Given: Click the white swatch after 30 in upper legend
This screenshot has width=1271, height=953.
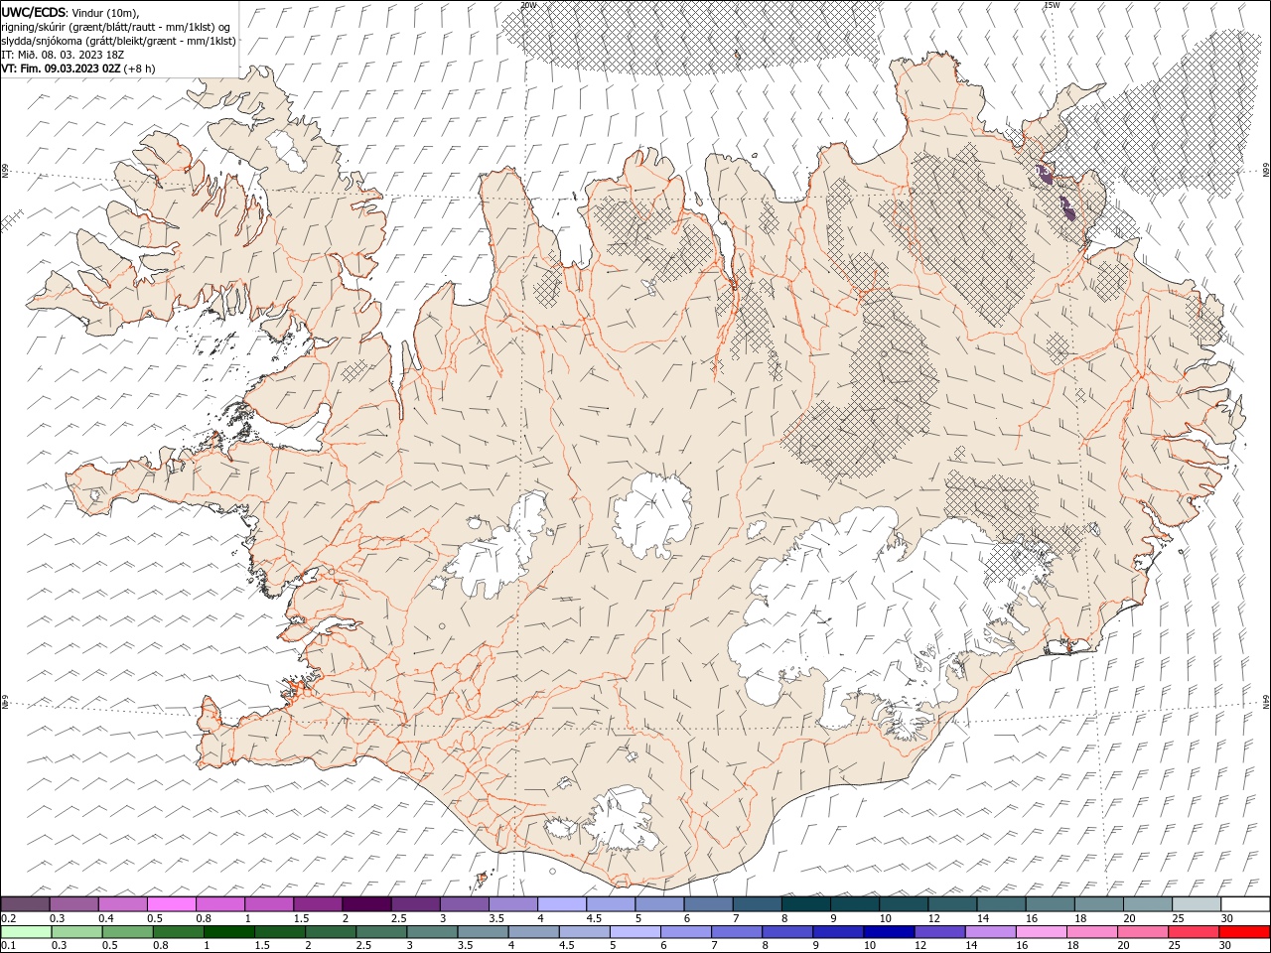Looking at the screenshot, I should coord(1244,904).
